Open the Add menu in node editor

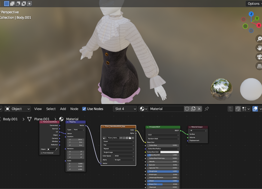click(x=63, y=109)
